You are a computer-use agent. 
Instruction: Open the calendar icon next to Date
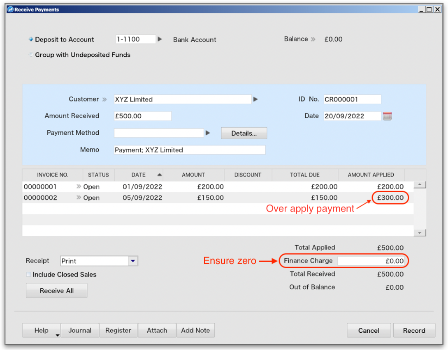[387, 116]
